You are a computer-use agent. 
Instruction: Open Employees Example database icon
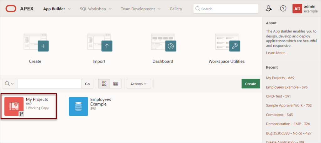point(78,106)
